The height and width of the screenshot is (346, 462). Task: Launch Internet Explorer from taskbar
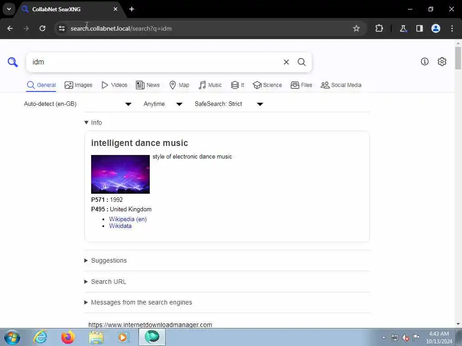[40, 337]
